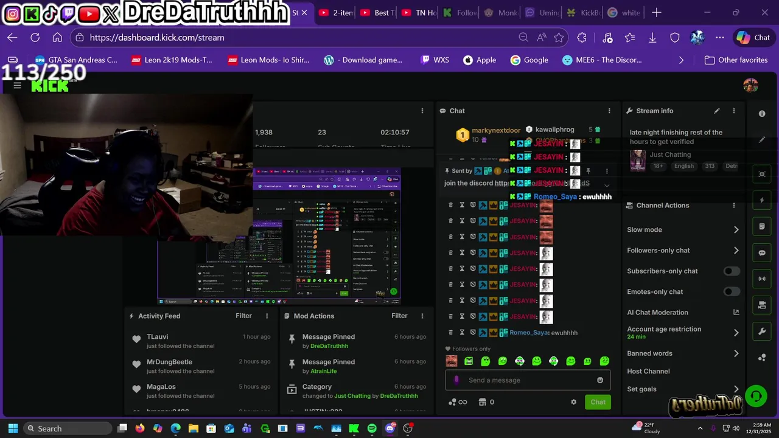Switch to the Best T browser tab
Image resolution: width=779 pixels, height=438 pixels.
377,13
